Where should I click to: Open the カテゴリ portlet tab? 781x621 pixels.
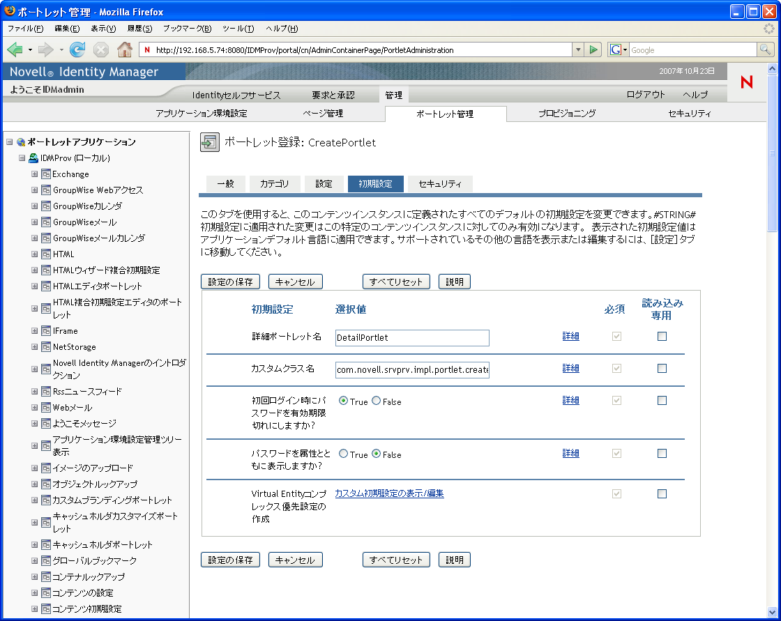[275, 184]
